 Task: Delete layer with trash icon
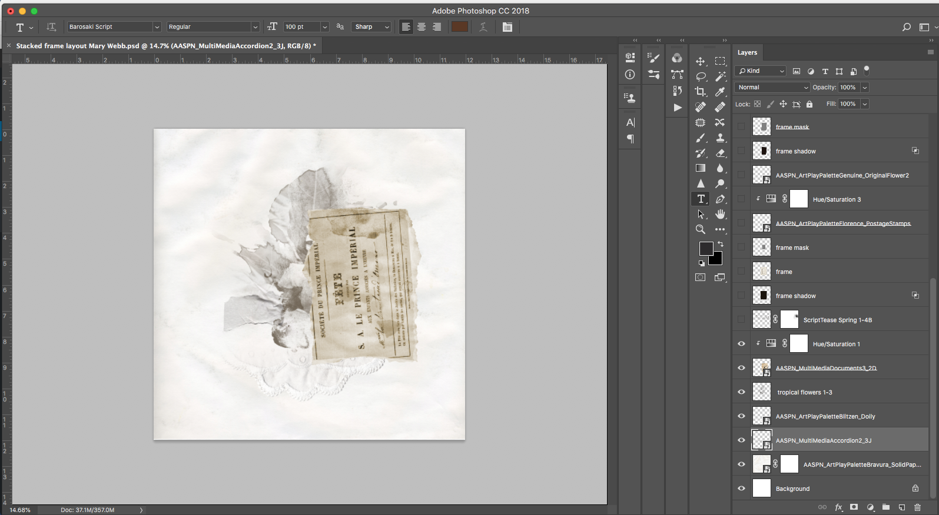[917, 507]
